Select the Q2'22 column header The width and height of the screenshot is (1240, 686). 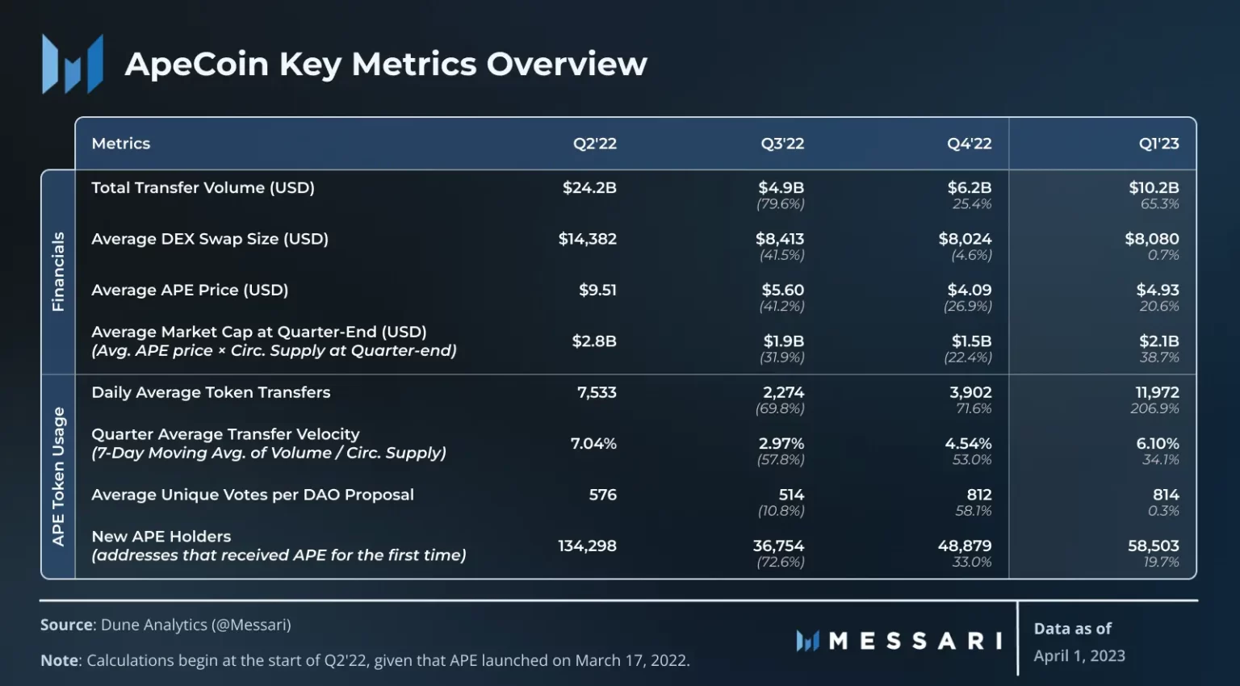click(x=595, y=144)
